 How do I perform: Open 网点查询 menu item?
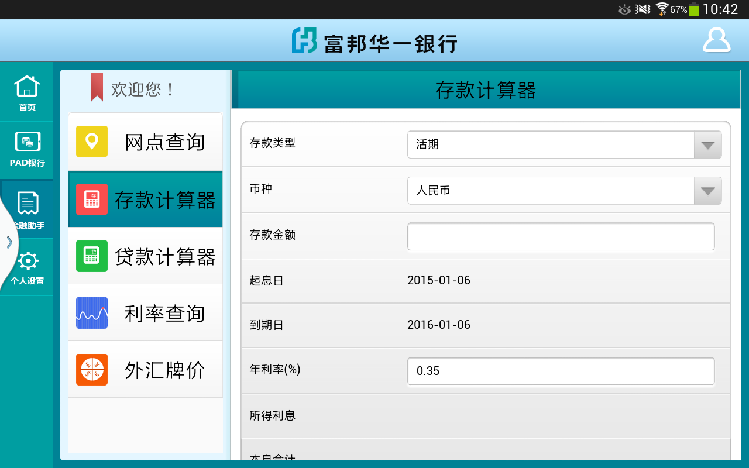click(146, 142)
